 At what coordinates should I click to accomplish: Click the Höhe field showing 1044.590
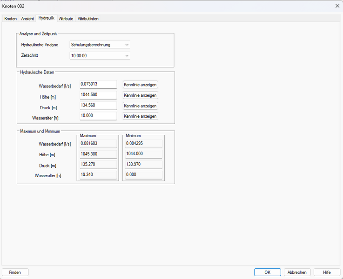(98, 95)
